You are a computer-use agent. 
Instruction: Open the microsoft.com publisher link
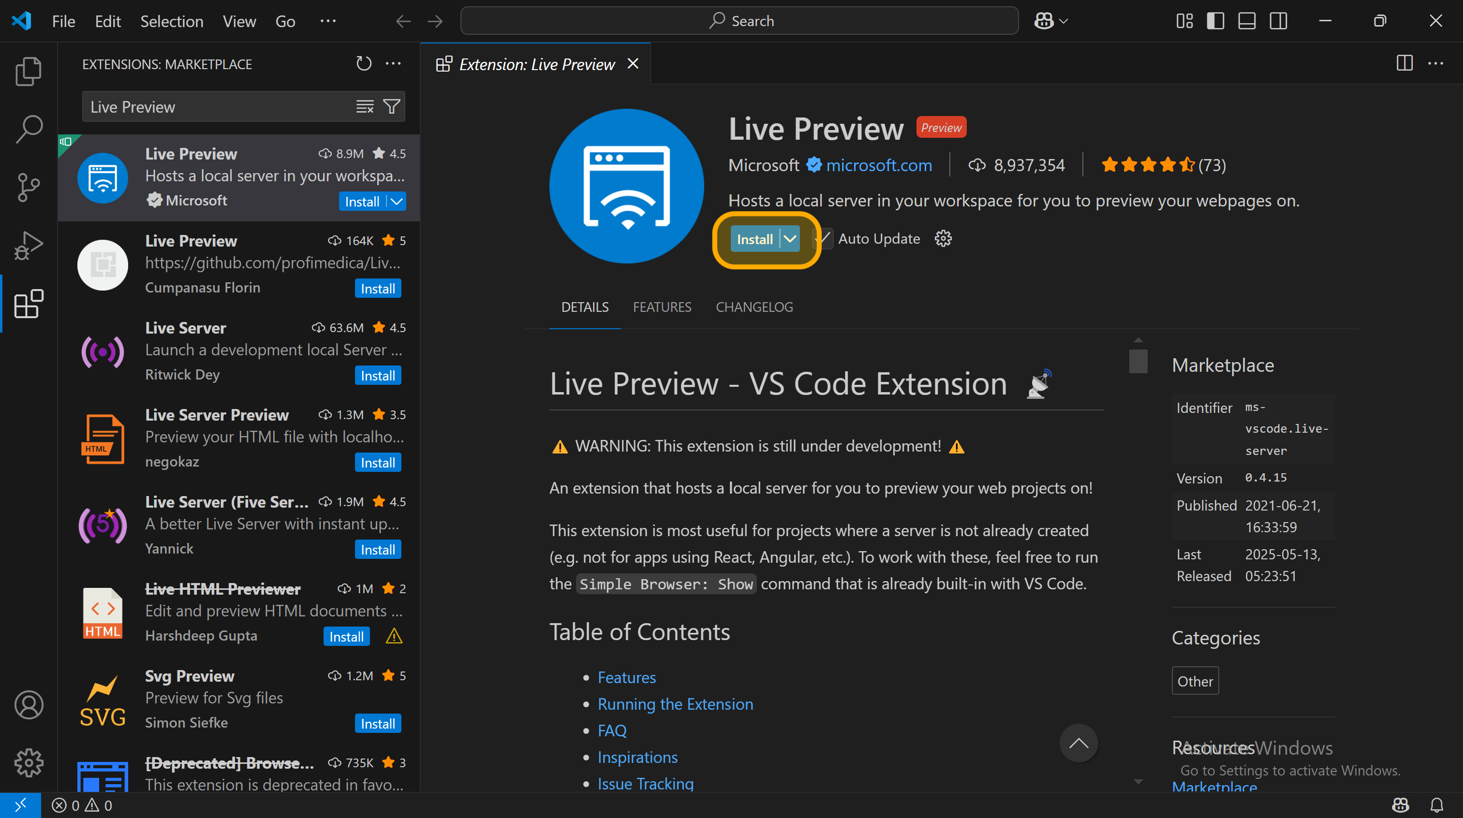click(x=879, y=165)
